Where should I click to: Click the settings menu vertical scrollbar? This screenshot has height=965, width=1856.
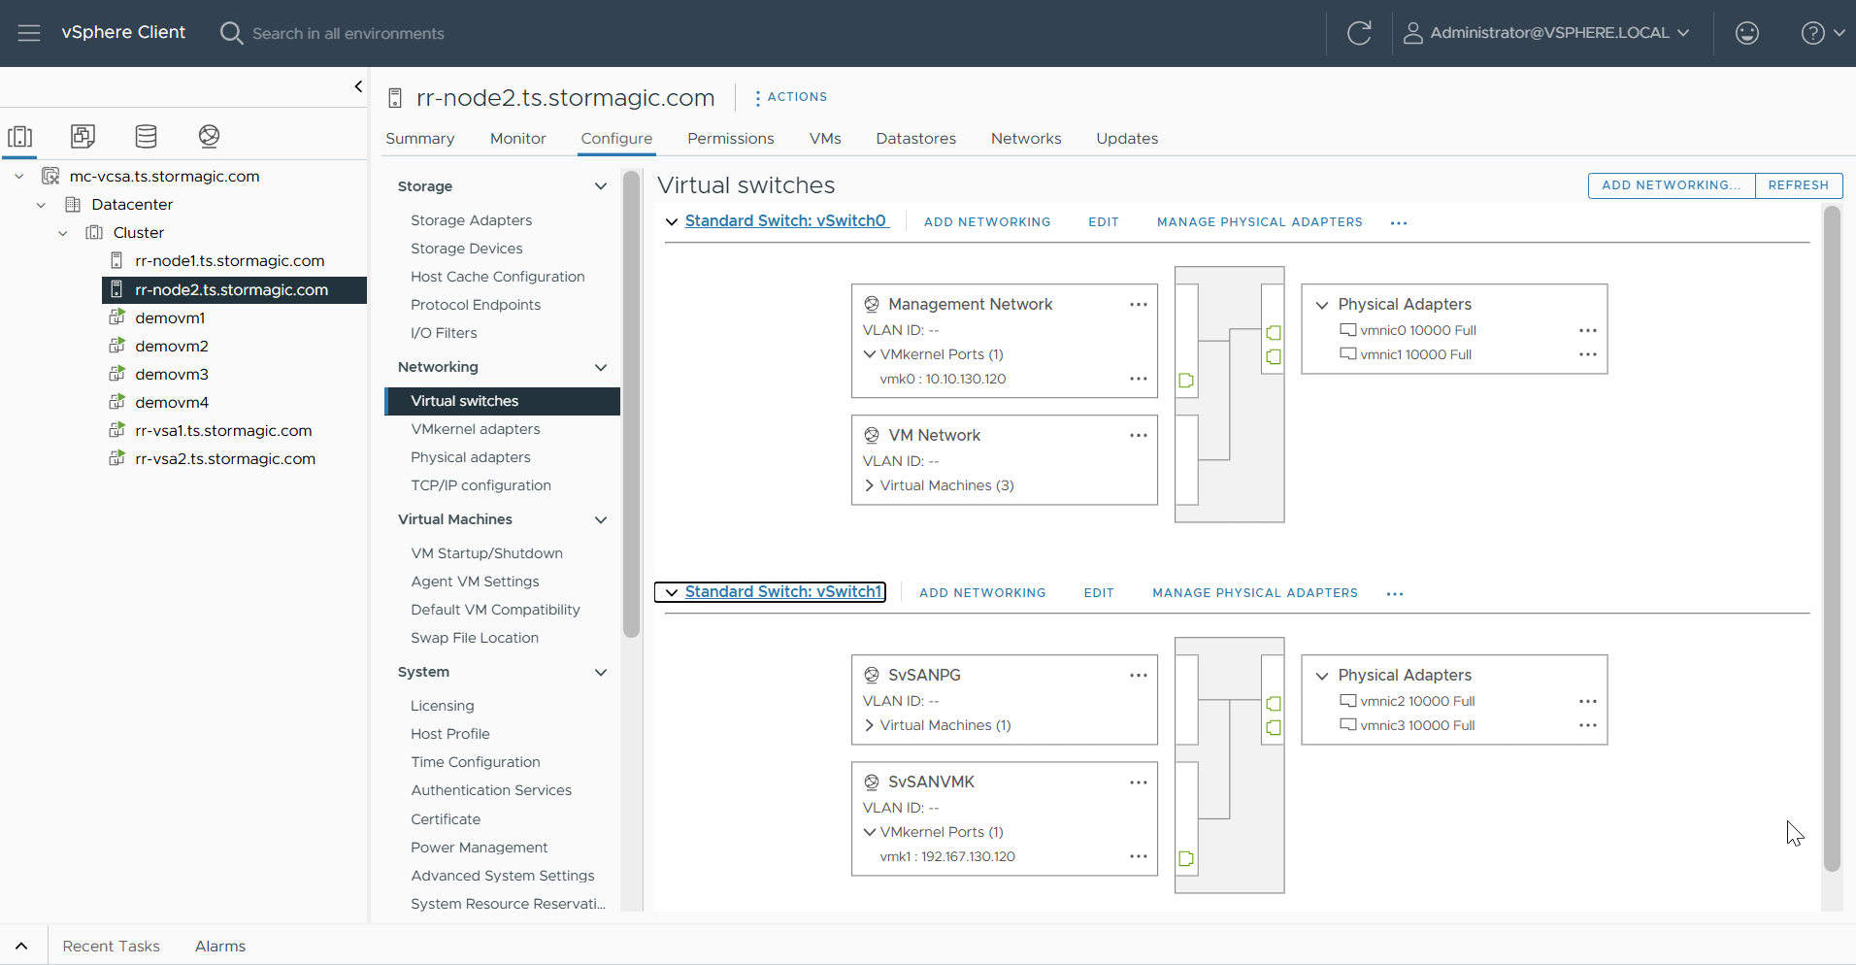[632, 404]
